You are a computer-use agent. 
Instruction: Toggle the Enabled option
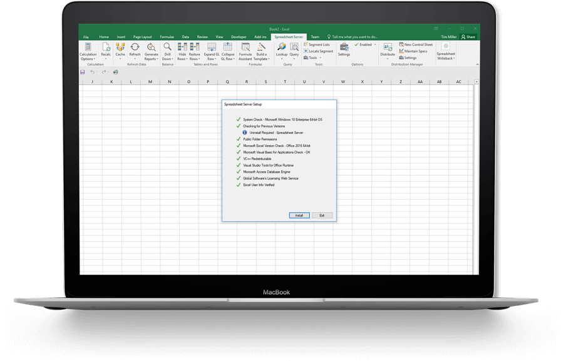point(363,44)
